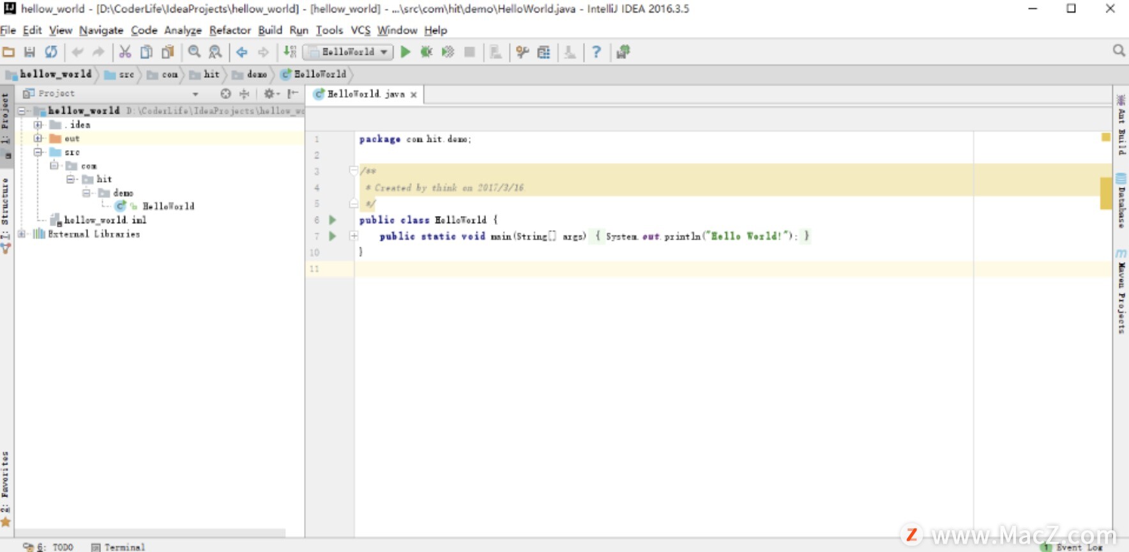Expand the out folder node
Screen dimensions: 1129x552
tap(38, 138)
